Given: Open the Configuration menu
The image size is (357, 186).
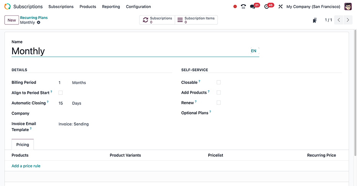Looking at the screenshot, I should pos(138,6).
